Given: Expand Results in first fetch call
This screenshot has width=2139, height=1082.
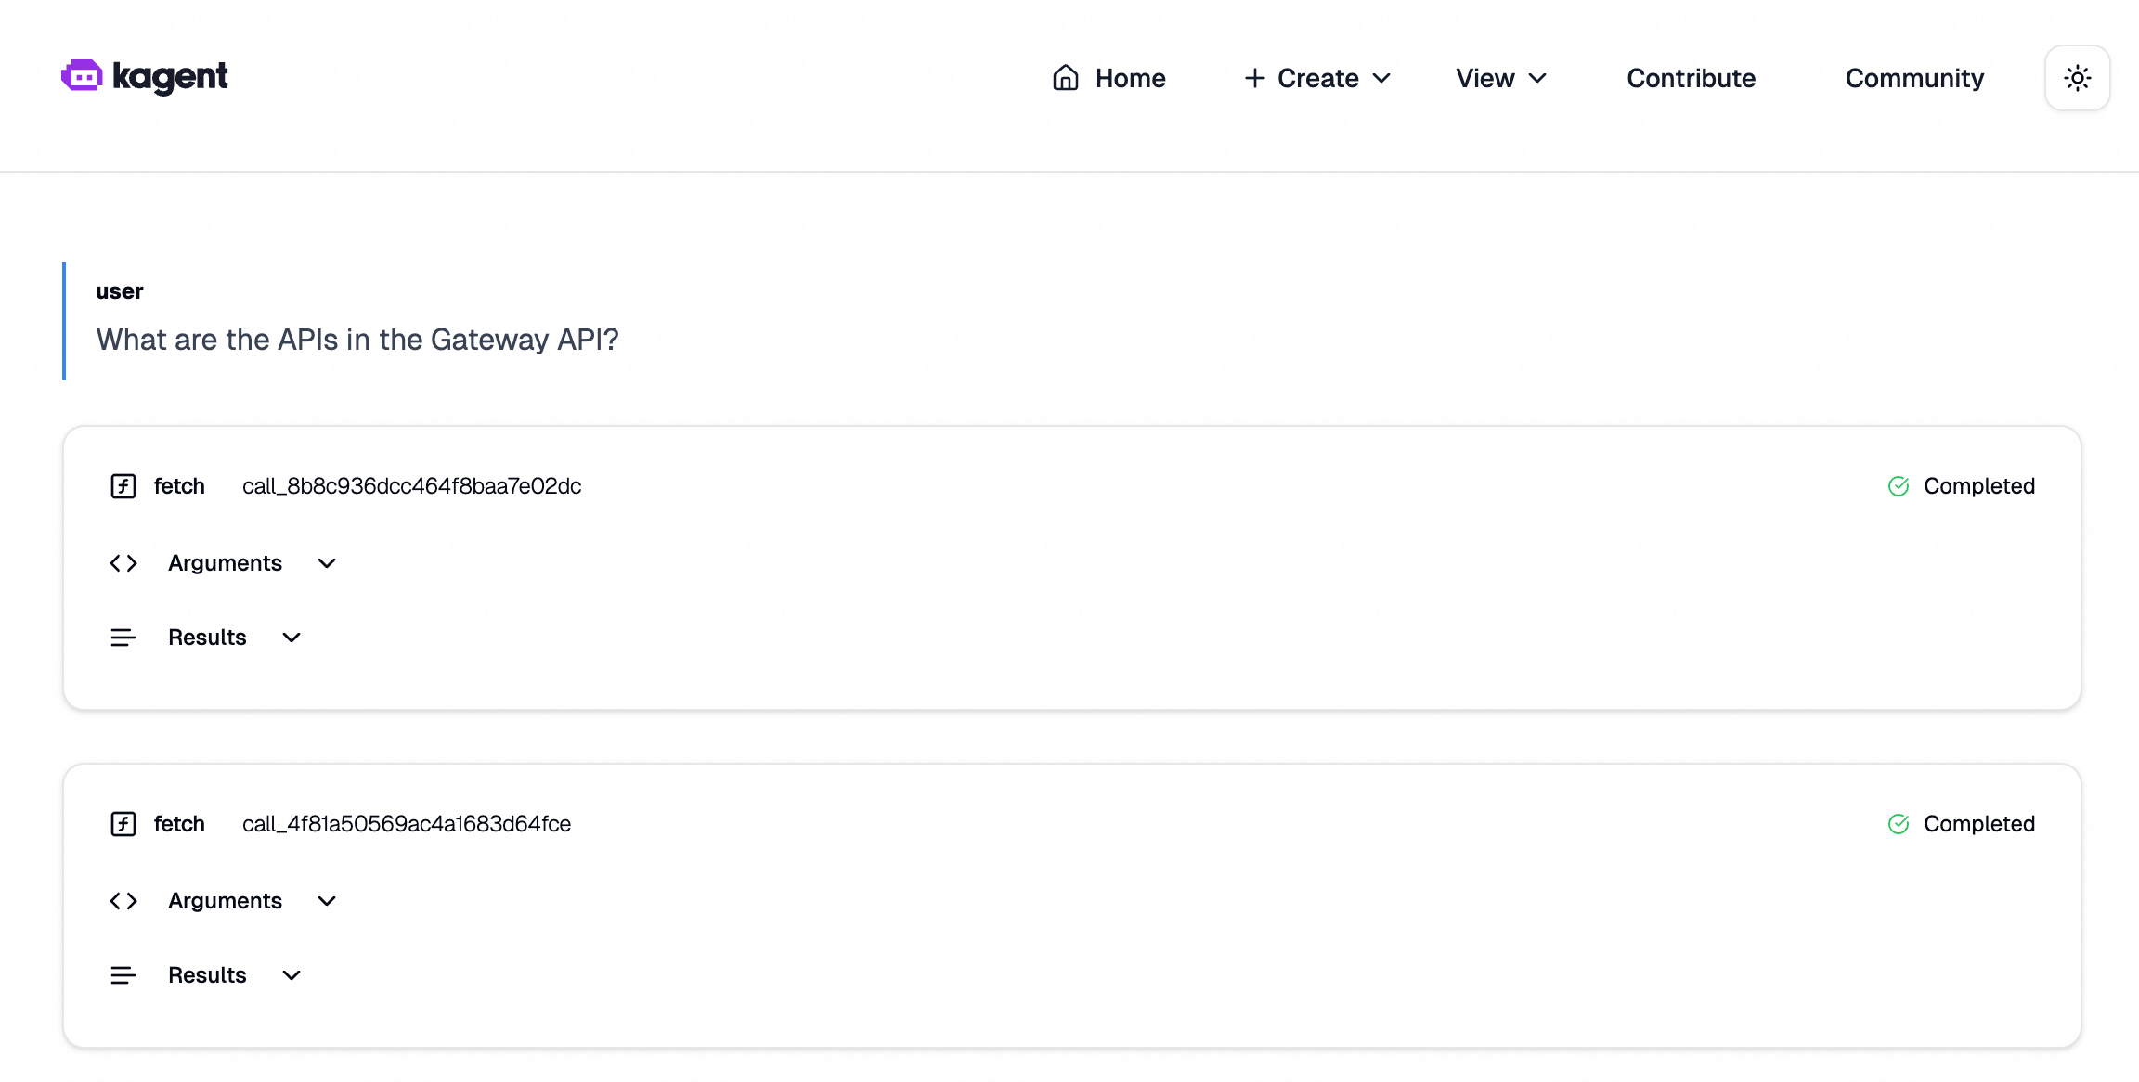Looking at the screenshot, I should coord(208,638).
